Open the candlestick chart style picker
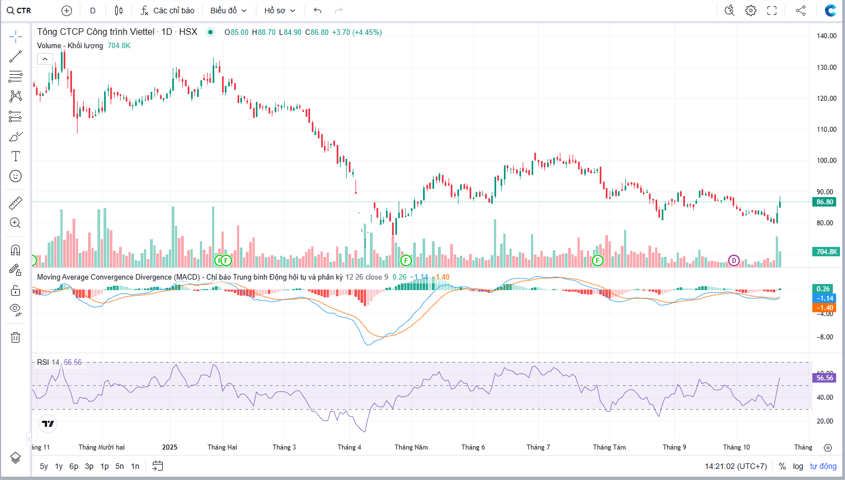This screenshot has width=845, height=480. point(118,11)
